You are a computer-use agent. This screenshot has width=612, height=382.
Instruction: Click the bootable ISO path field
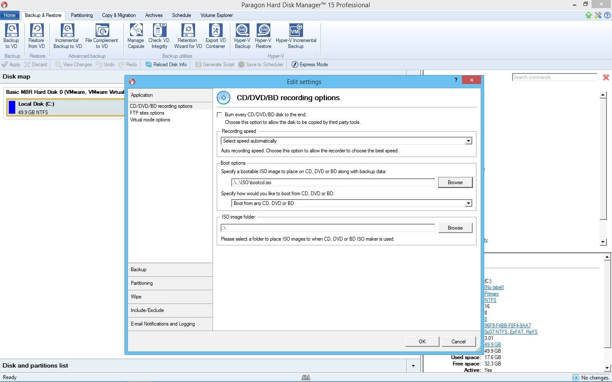(x=333, y=183)
